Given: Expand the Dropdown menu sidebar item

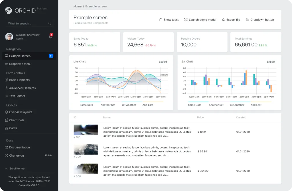Looking at the screenshot, I should pos(20,64).
